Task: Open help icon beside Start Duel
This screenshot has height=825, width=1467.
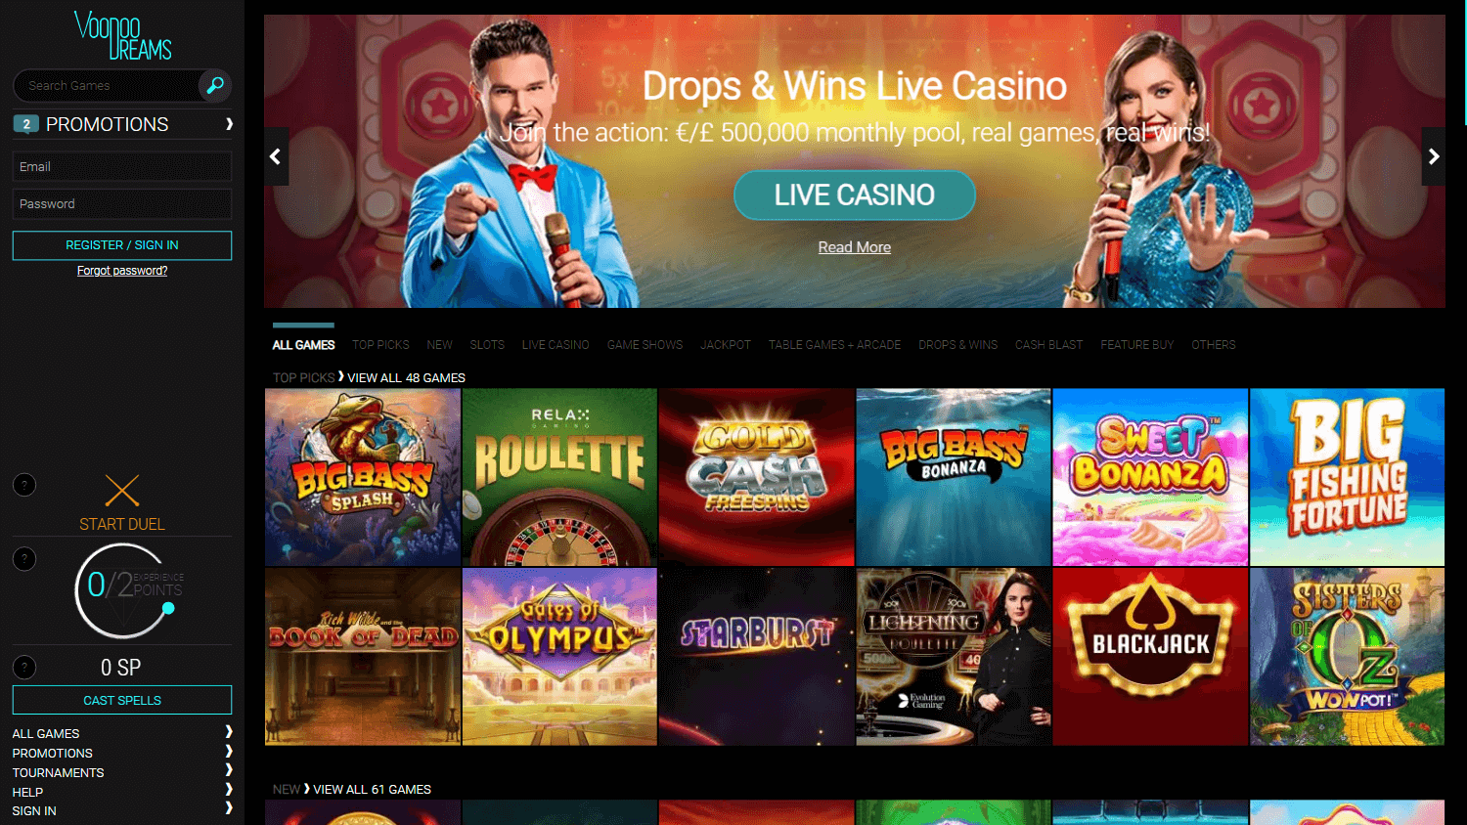Action: (24, 485)
